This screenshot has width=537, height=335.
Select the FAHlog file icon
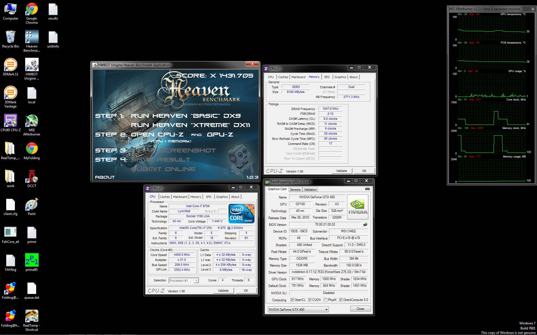click(10, 263)
